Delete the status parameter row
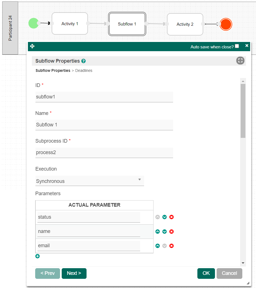 pyautogui.click(x=171, y=217)
